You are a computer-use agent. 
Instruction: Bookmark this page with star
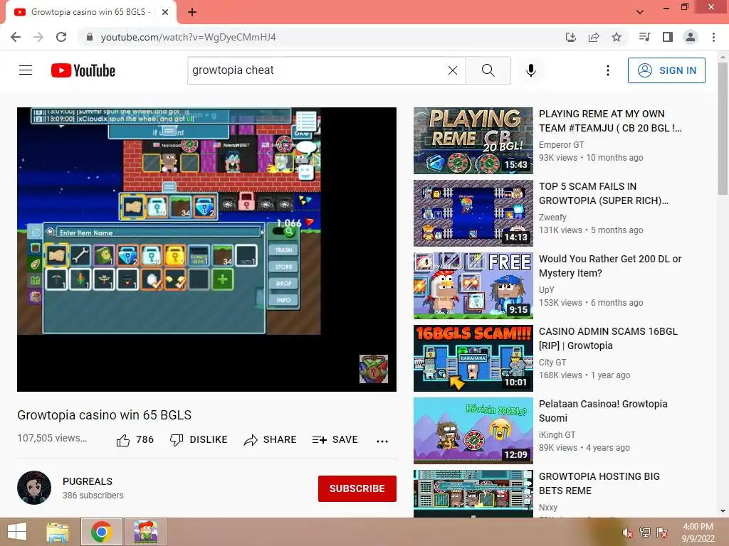[617, 37]
